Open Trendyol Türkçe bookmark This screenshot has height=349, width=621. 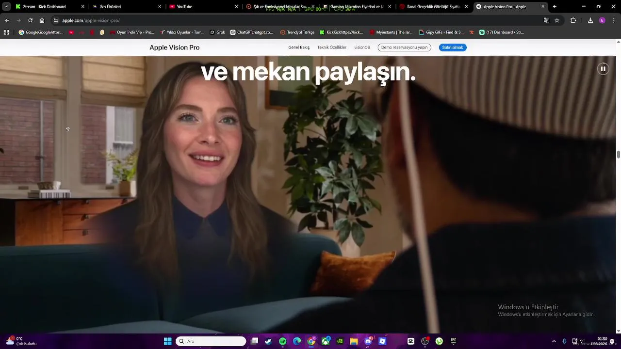[x=297, y=32]
